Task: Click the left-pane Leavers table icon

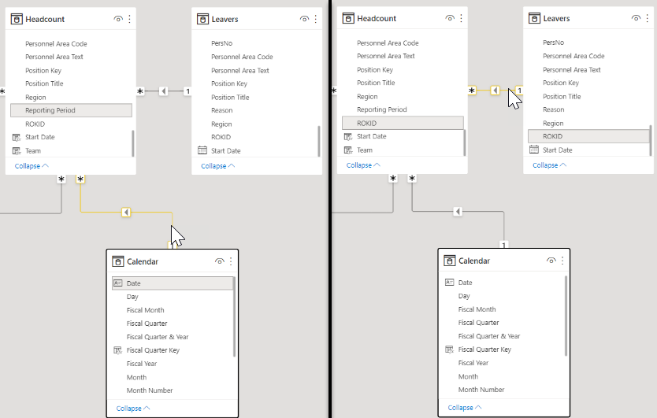Action: coord(202,19)
